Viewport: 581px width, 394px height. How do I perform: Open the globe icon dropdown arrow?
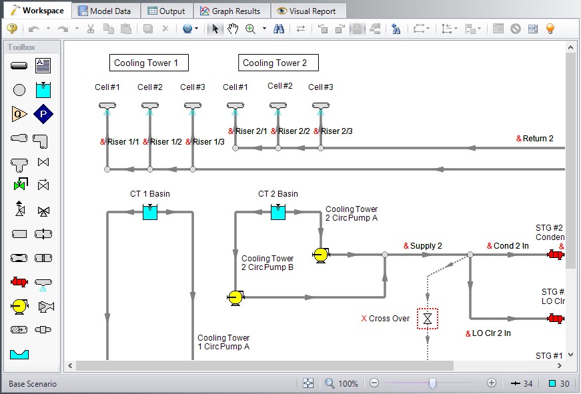click(x=196, y=29)
